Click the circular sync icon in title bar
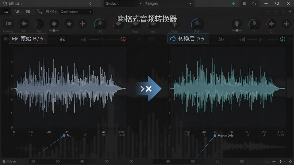 254,3
